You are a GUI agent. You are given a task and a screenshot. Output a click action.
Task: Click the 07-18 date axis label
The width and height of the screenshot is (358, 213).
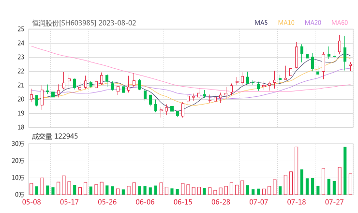297,202
